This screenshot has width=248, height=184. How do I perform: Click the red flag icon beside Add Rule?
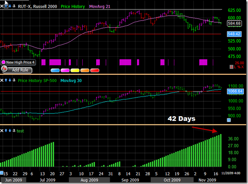tap(5, 69)
